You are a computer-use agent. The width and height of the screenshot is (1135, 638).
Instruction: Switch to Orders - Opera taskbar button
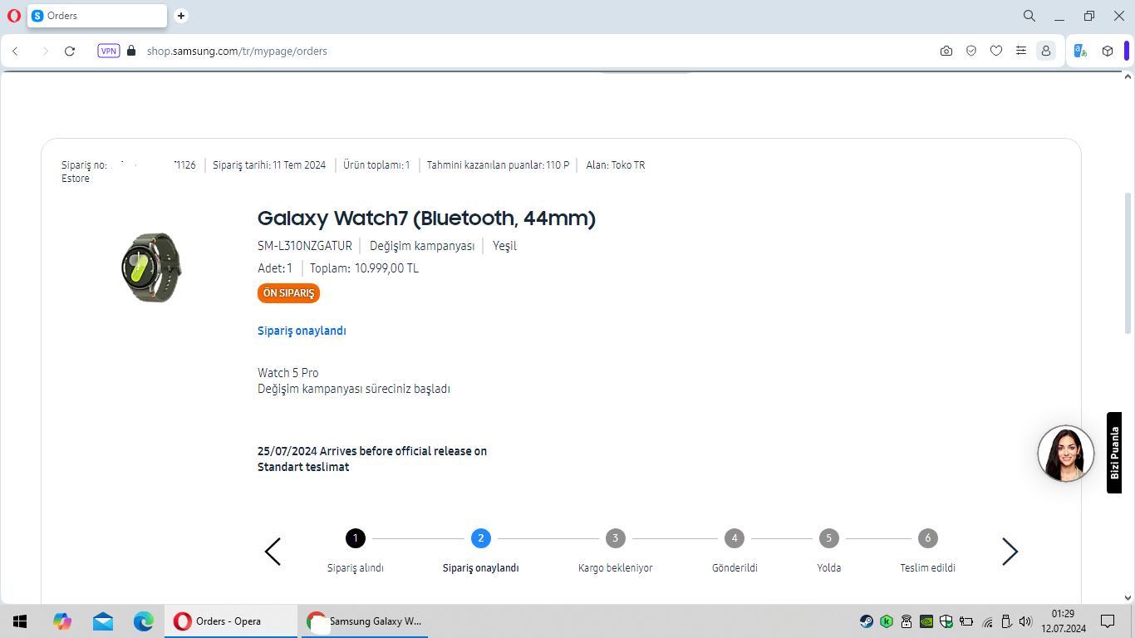click(231, 621)
